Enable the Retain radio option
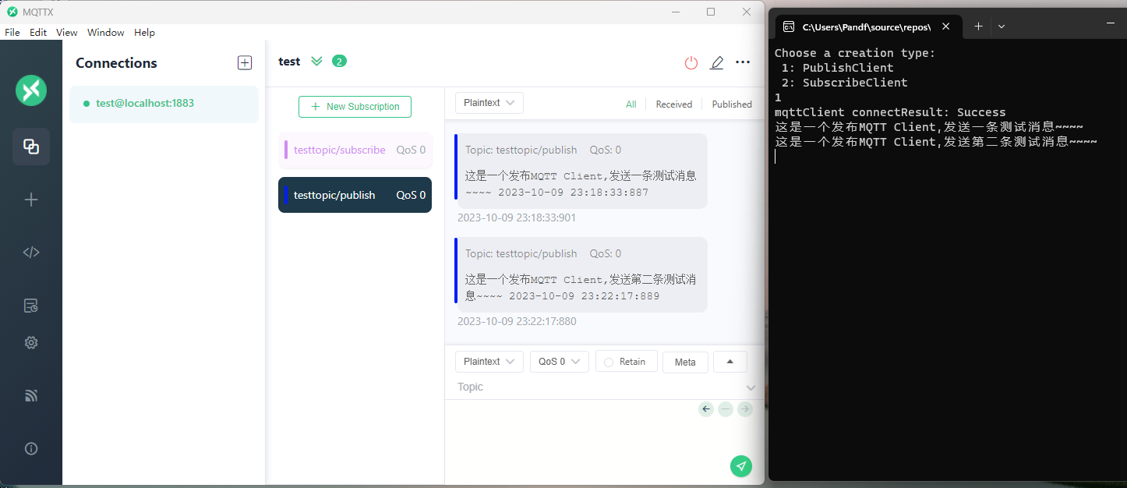 pos(609,362)
